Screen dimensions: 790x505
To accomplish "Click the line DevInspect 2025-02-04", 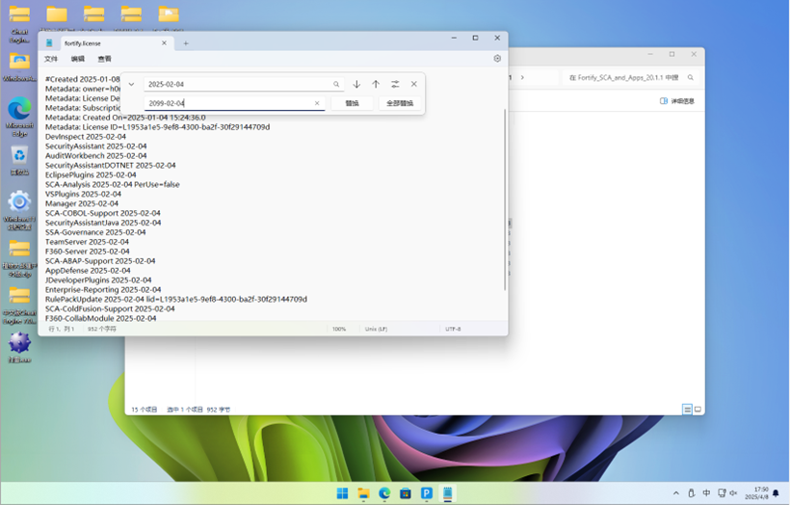I will pos(86,137).
